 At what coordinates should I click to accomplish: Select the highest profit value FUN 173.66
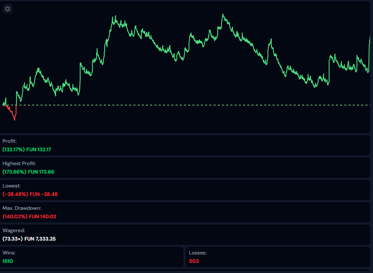click(x=41, y=172)
